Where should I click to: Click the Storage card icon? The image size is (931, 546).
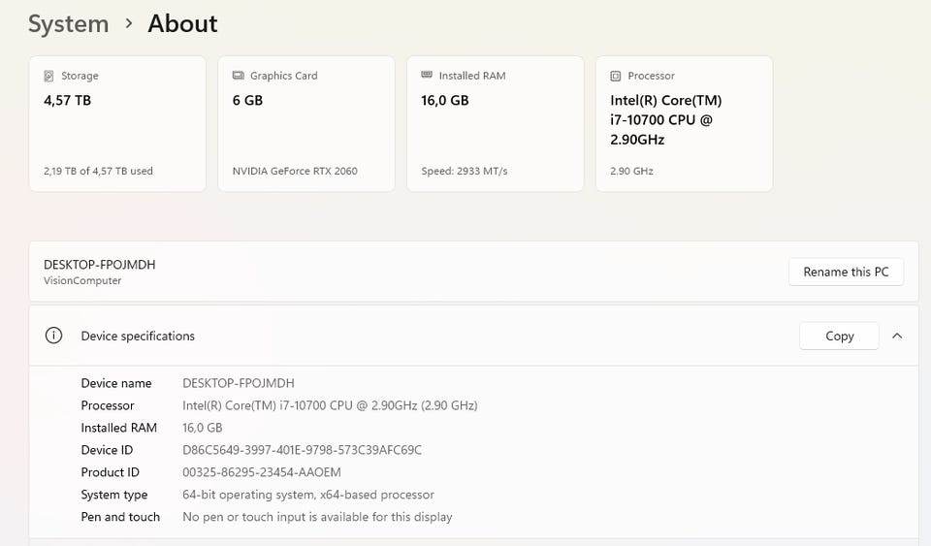click(48, 76)
